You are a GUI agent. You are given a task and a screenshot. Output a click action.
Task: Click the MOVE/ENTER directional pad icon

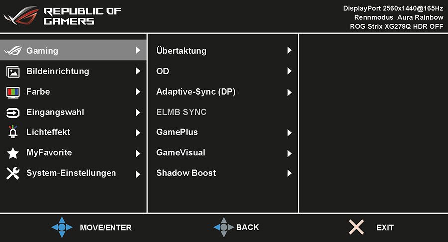tap(62, 227)
